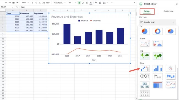Open the font size 10 dropdown

[x=72, y=3]
